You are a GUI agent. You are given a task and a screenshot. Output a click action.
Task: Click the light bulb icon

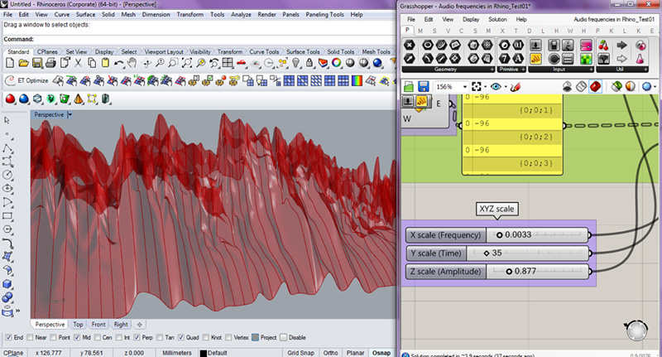(296, 64)
